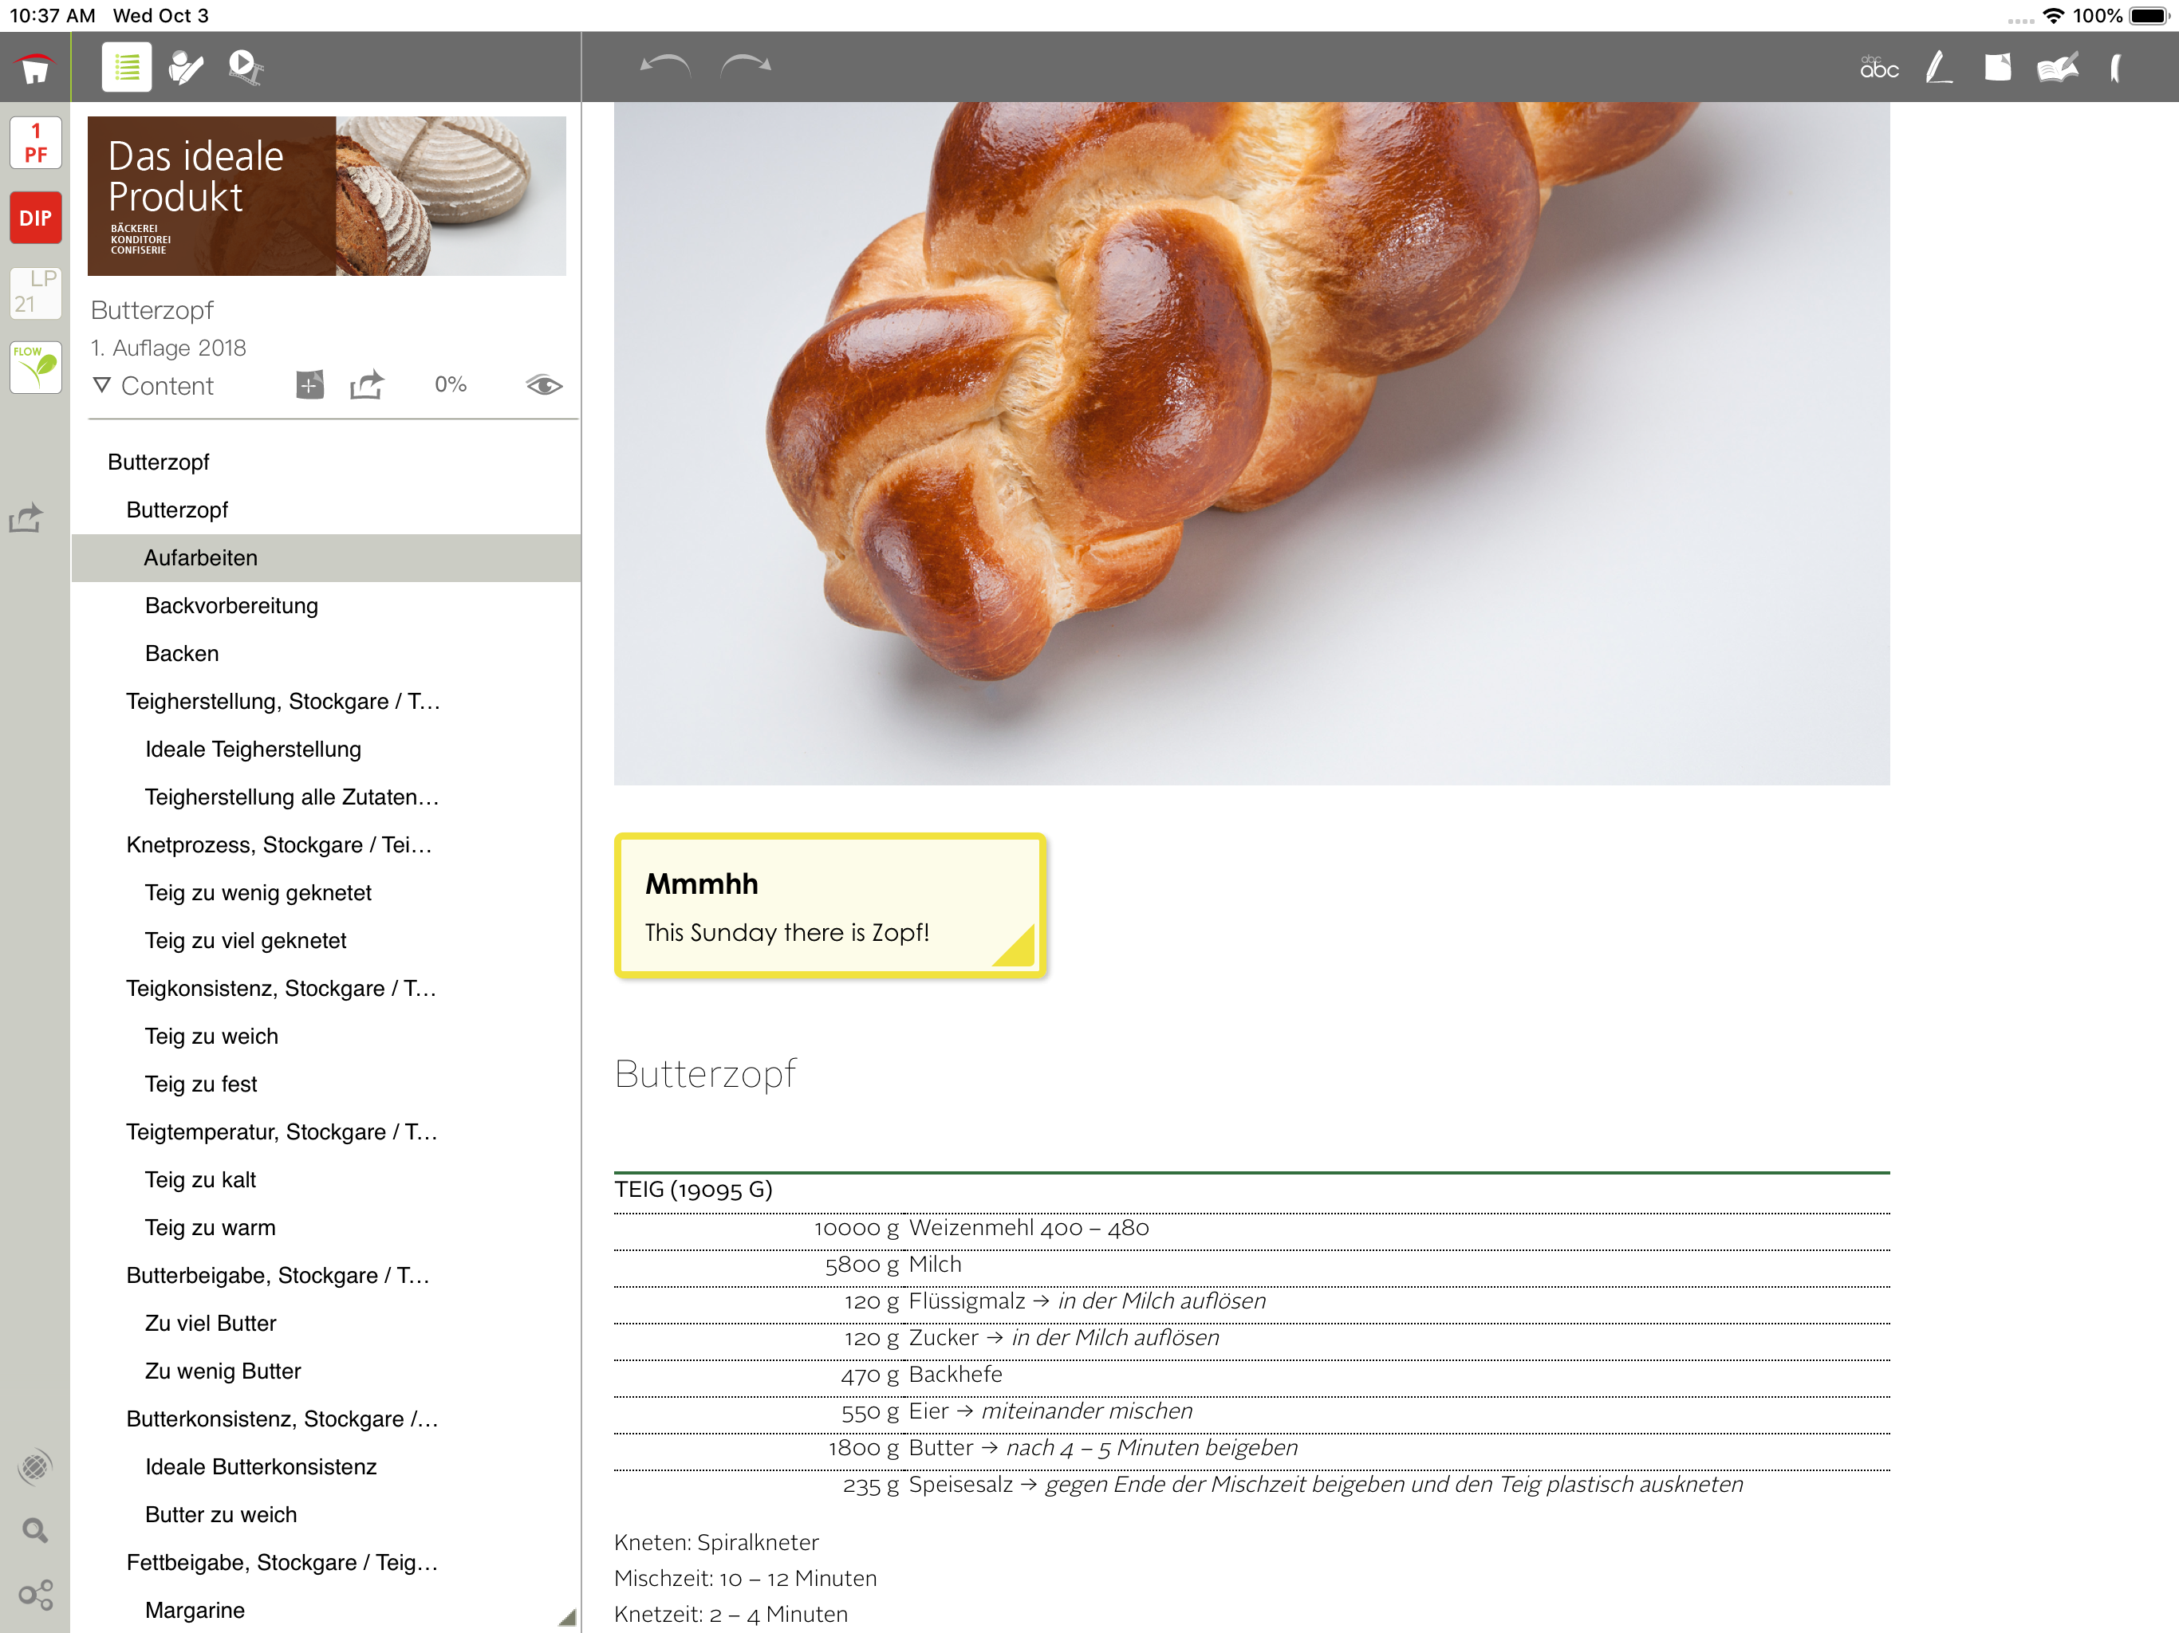Image resolution: width=2179 pixels, height=1633 pixels.
Task: Switch to the DIP book tab
Action: click(x=35, y=218)
